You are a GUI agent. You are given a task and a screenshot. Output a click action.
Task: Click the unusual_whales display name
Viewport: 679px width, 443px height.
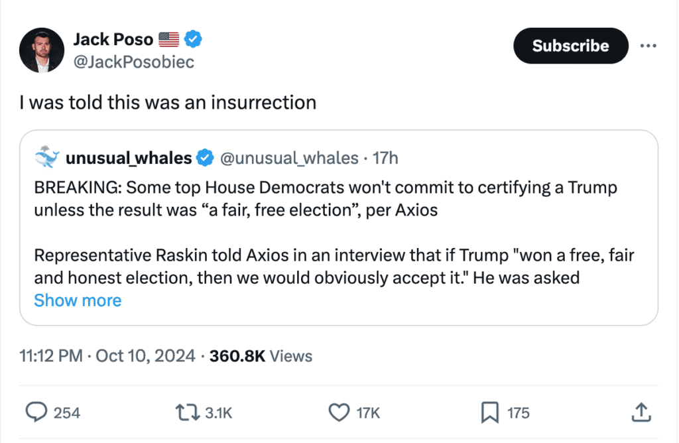click(x=129, y=158)
